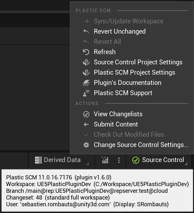The height and width of the screenshot is (213, 194).
Task: Click the ACTIONS section heading
Action: [87, 103]
